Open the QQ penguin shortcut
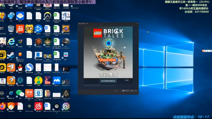Viewport: 212px width, 119px height. coord(20,67)
